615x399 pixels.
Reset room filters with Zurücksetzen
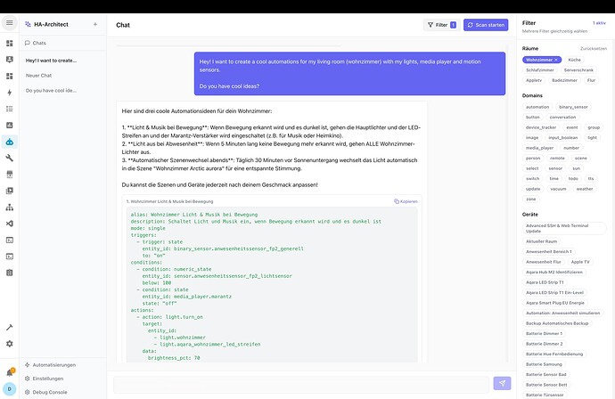(594, 48)
